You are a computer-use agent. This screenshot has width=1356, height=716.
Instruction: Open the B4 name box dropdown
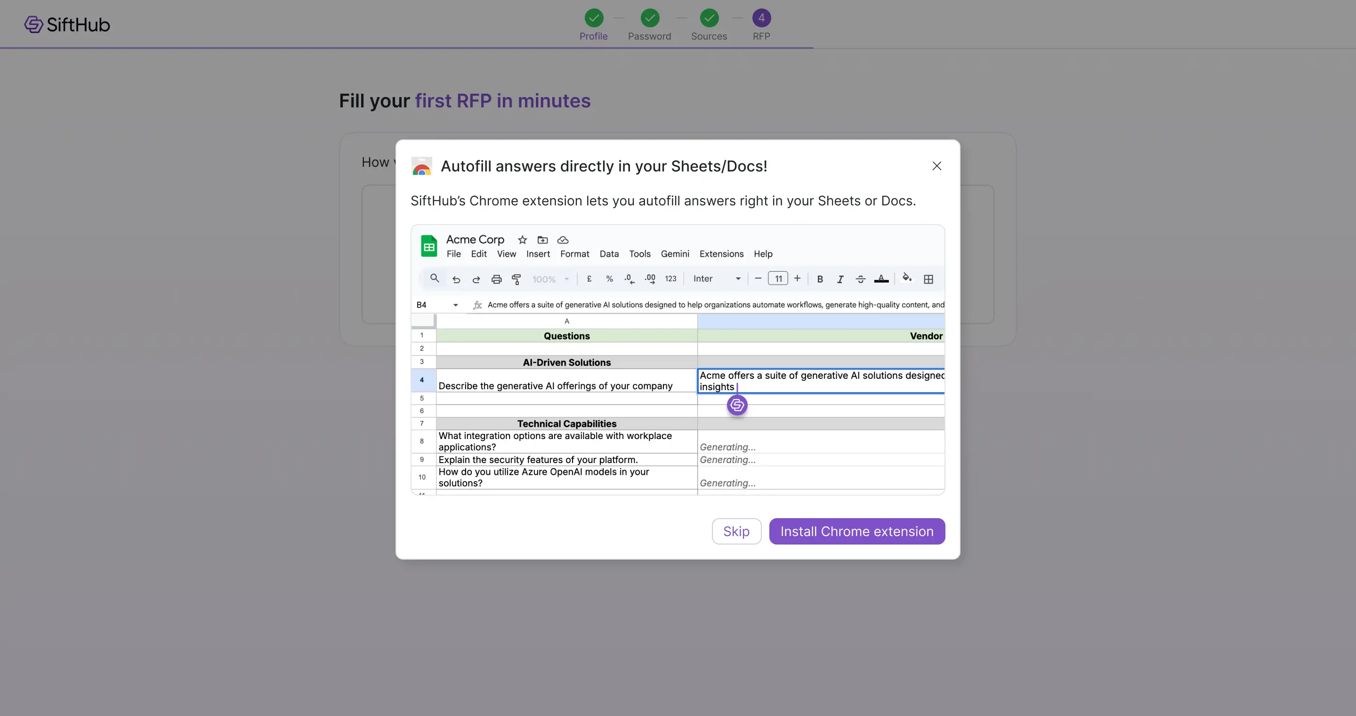[x=455, y=305]
